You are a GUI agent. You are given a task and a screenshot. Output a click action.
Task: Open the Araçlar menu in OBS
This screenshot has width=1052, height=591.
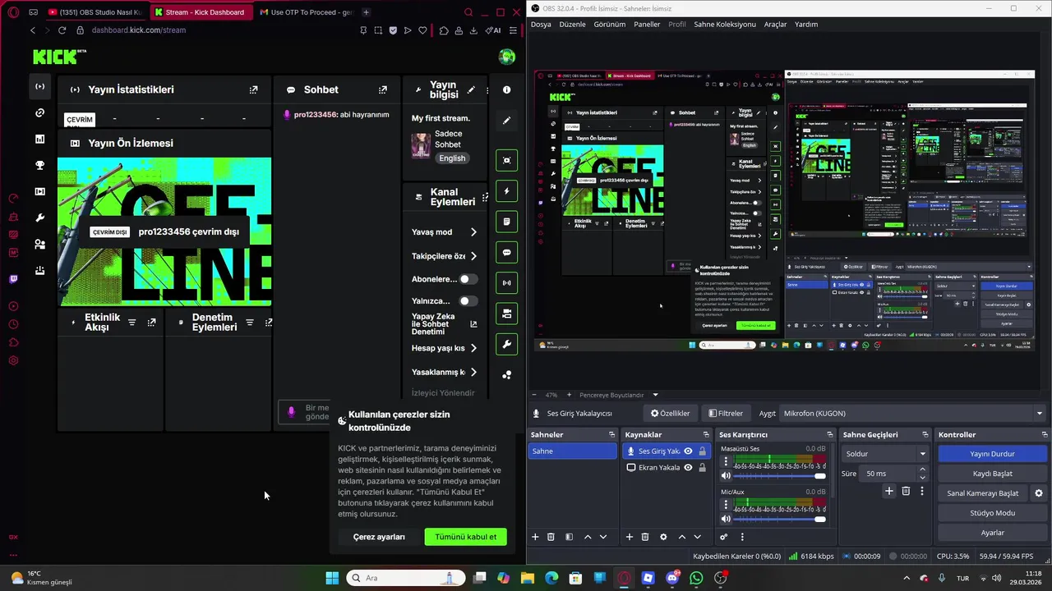(x=775, y=25)
